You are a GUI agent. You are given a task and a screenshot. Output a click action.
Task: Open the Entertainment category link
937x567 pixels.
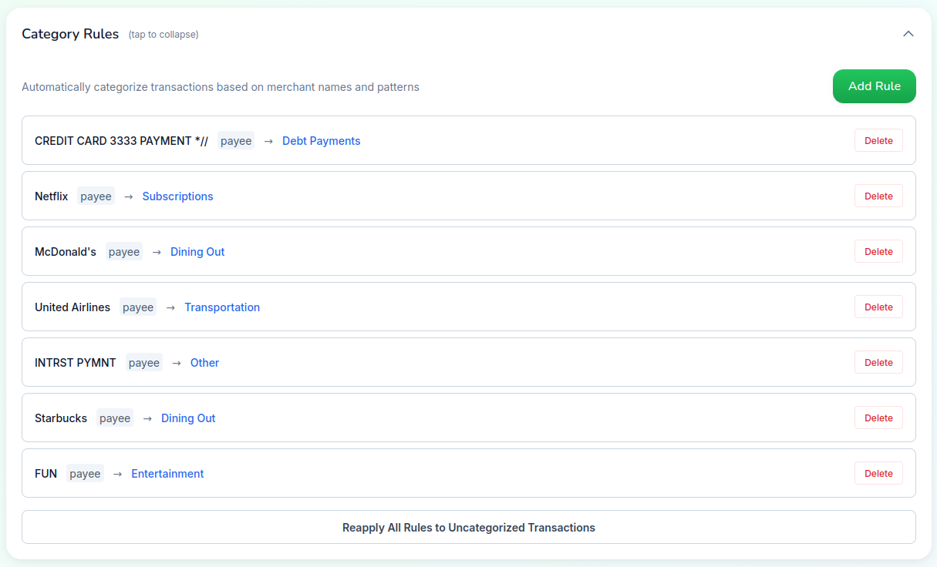pos(167,473)
